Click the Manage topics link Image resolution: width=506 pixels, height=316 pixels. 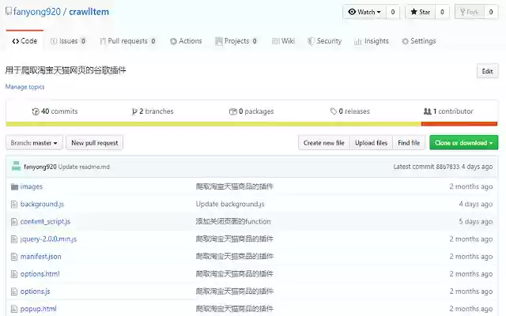(x=25, y=87)
